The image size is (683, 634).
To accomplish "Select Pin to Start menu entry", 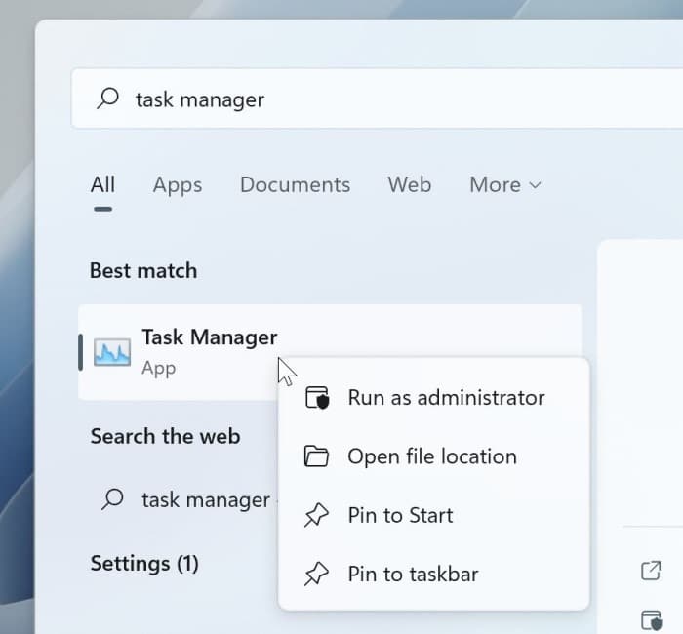I will point(434,515).
